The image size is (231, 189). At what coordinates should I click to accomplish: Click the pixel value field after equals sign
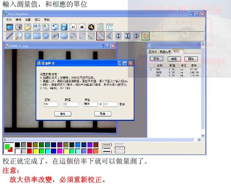click(110, 104)
